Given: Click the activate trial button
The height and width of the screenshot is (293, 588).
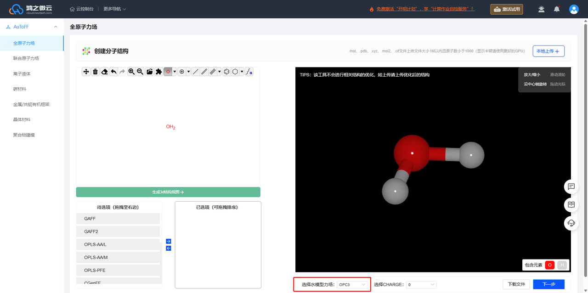Looking at the screenshot, I should tap(507, 9).
